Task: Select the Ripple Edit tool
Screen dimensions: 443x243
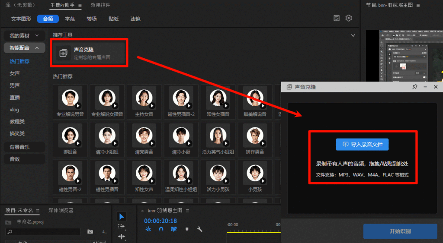Action: [122, 237]
